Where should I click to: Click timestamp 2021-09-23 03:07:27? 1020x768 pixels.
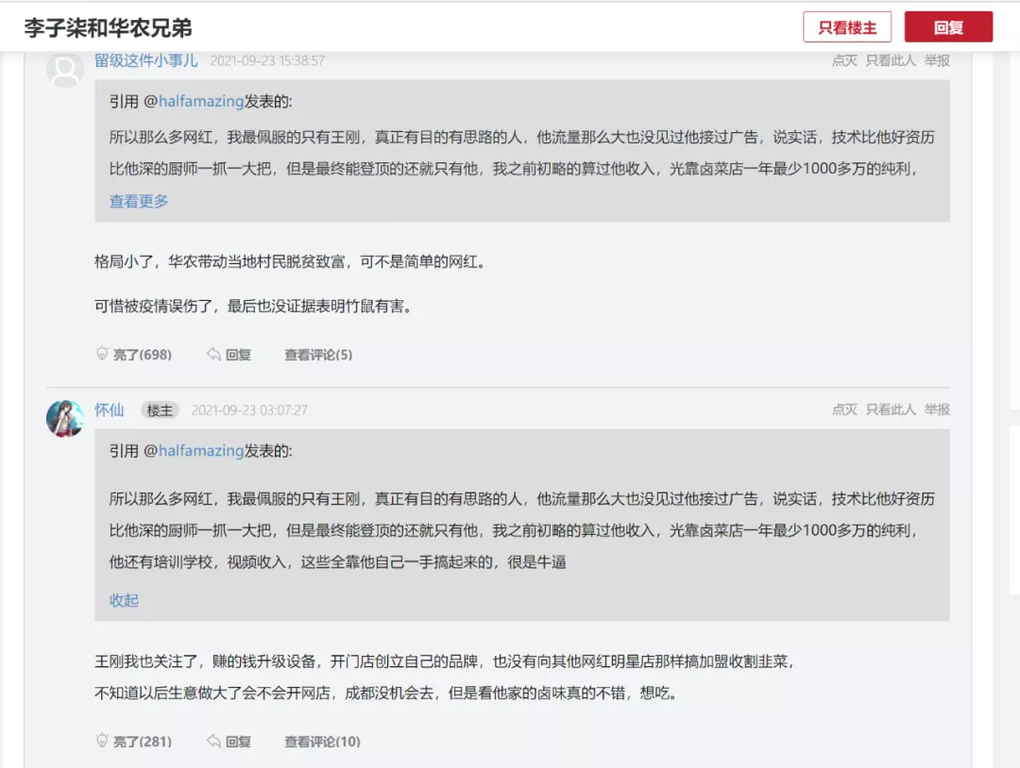point(249,410)
